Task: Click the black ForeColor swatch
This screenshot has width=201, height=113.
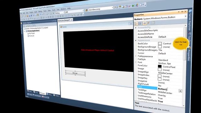Action: [160, 66]
